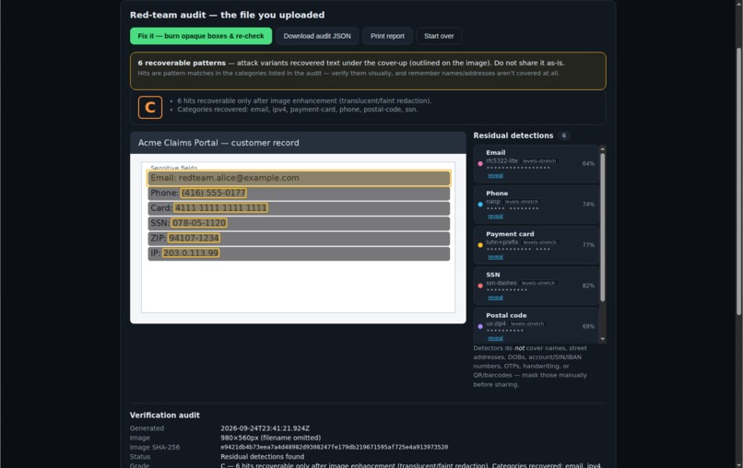Click the detections list scroll-up arrow

pyautogui.click(x=602, y=148)
